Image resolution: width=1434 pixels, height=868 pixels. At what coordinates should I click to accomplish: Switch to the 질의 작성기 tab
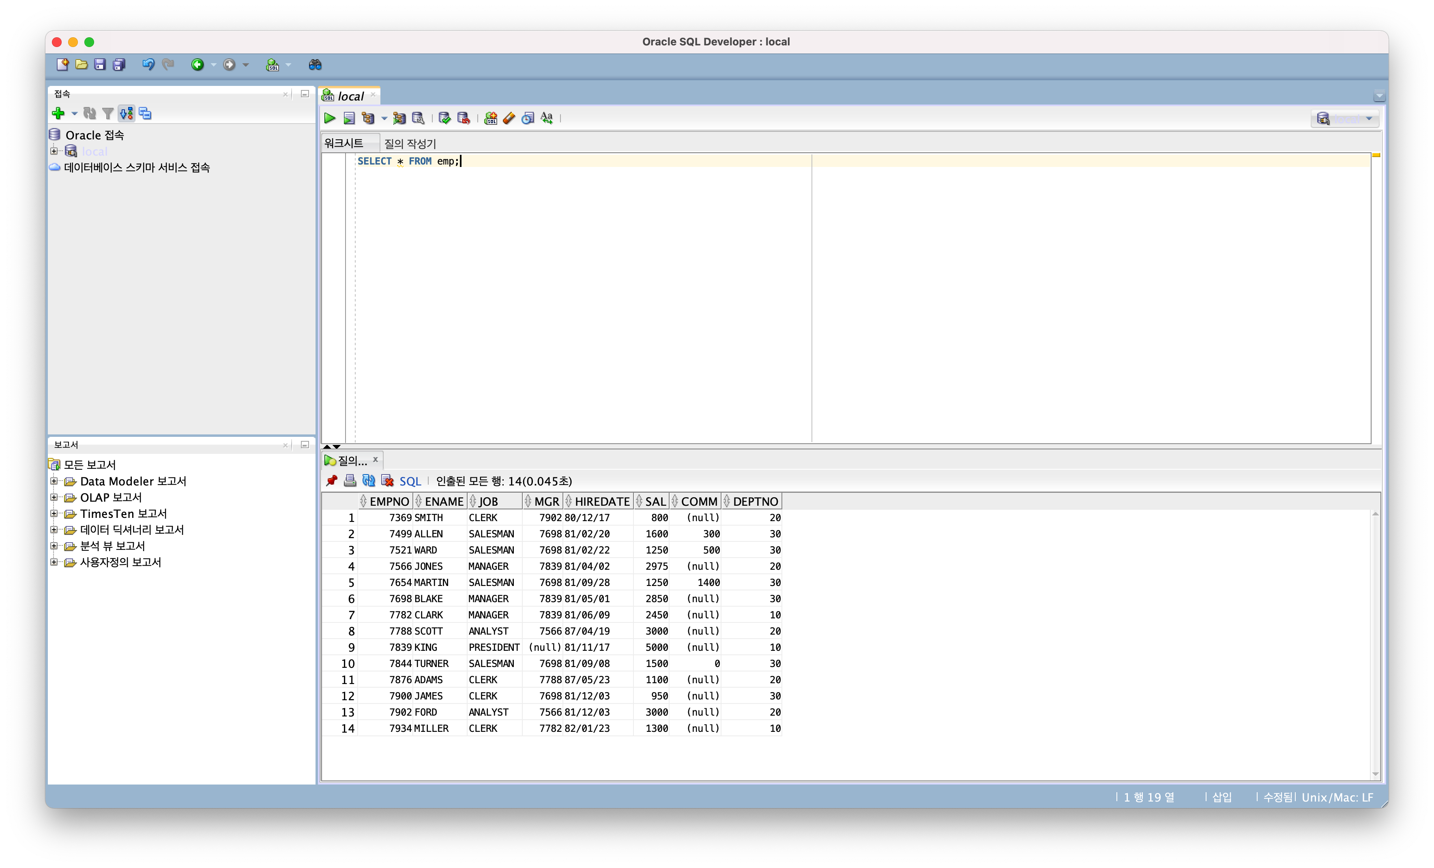[410, 143]
